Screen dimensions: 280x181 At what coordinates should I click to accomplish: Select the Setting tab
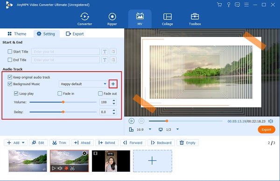pyautogui.click(x=46, y=34)
